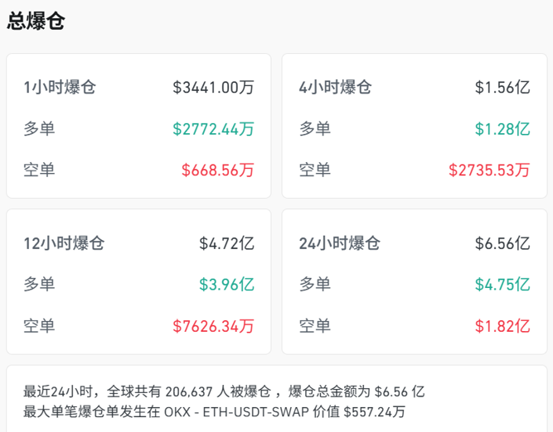Select the 24小时爆仓 card title
This screenshot has width=553, height=432.
tap(339, 243)
